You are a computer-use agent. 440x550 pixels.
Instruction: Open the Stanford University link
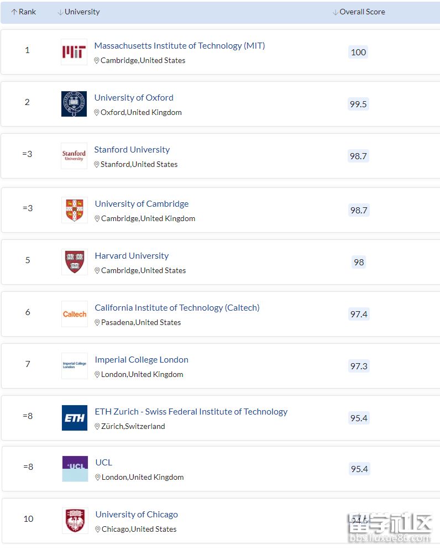tap(132, 149)
